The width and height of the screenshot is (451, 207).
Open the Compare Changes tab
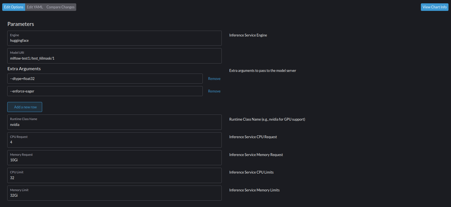coord(60,7)
